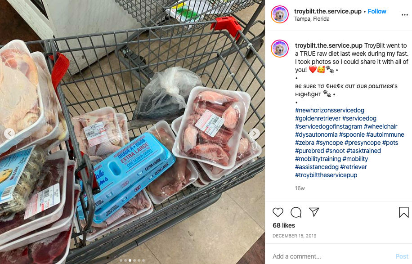412x264 pixels.
Task: Like the post with the heart icon
Action: coord(278,212)
